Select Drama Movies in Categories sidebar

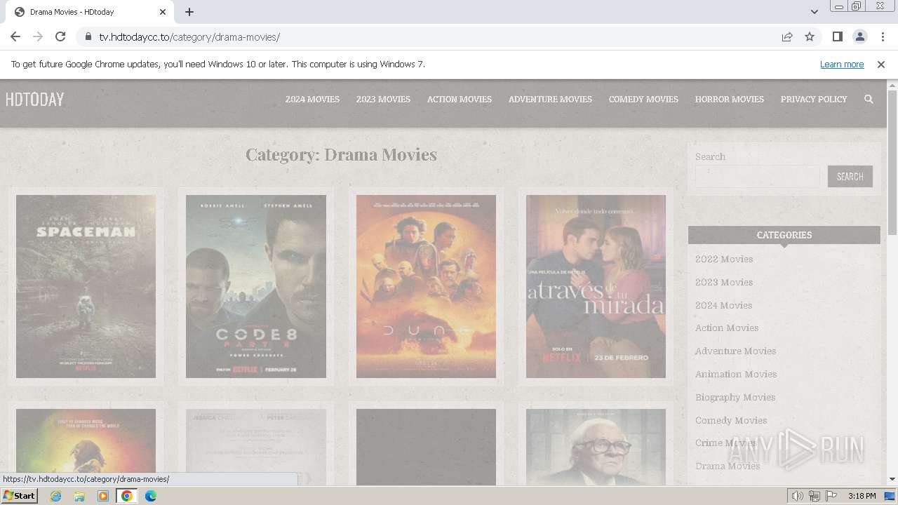tap(728, 466)
